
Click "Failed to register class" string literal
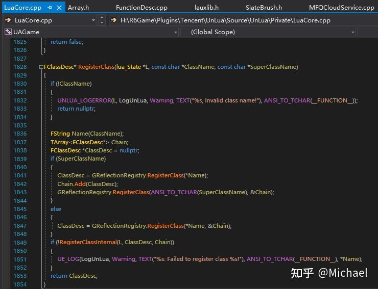[198, 259]
